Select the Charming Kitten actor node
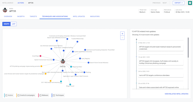 tap(71, 67)
